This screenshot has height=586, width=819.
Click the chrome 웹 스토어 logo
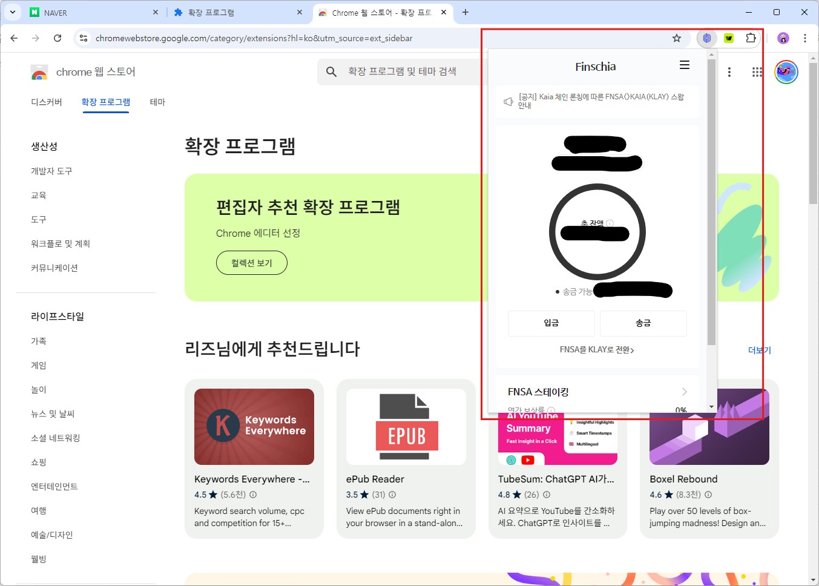(83, 72)
